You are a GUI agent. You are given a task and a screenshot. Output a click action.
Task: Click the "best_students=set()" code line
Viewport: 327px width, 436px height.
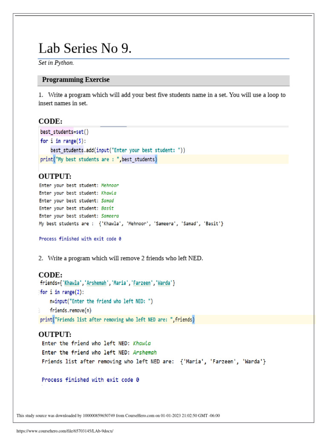tap(65, 132)
